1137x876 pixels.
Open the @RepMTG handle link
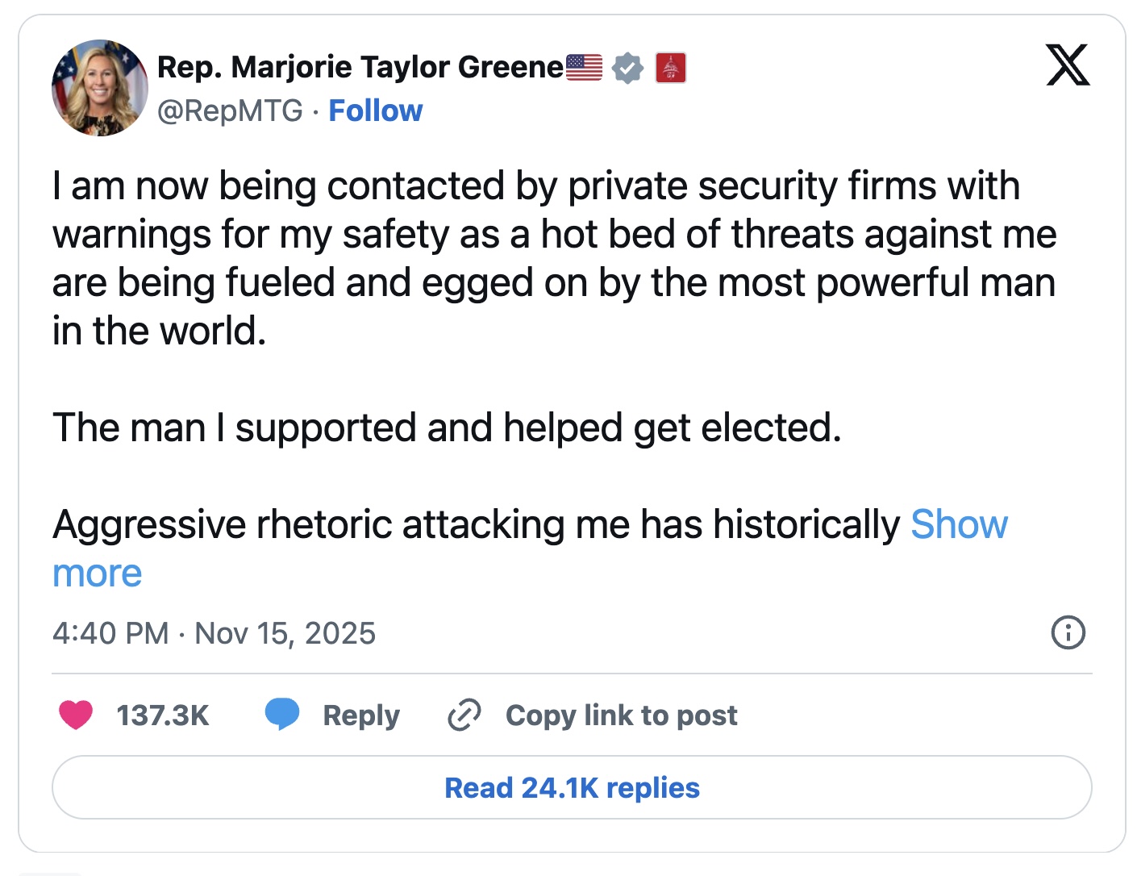[230, 111]
